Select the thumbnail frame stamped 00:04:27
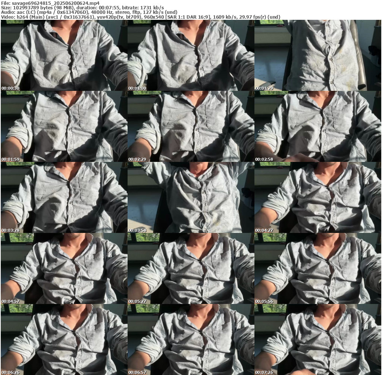The width and height of the screenshot is (382, 375). tap(318, 197)
